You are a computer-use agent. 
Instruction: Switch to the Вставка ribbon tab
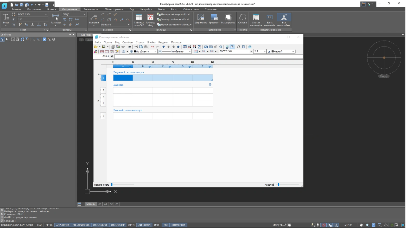coord(52,9)
